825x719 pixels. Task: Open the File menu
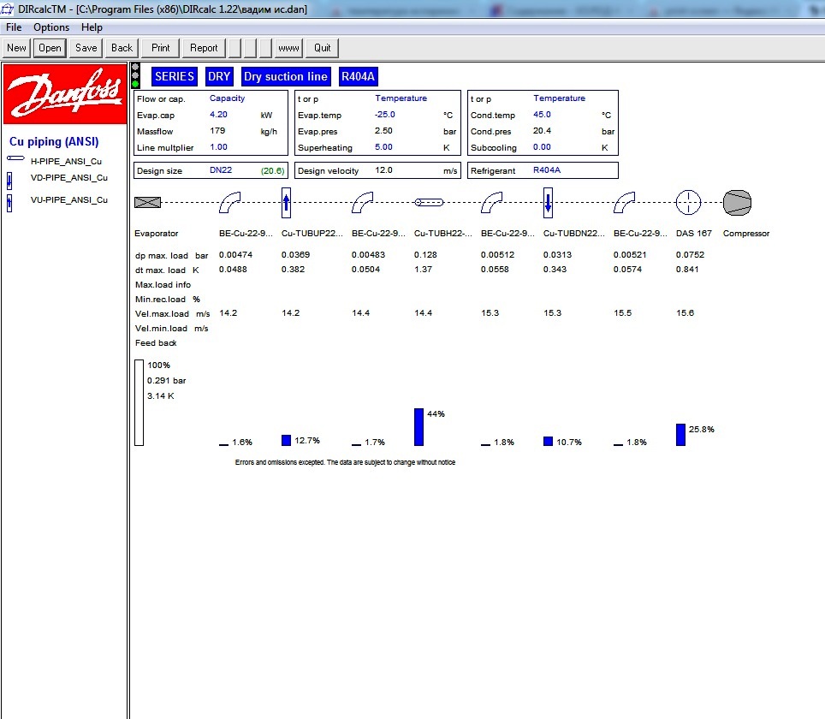click(14, 27)
